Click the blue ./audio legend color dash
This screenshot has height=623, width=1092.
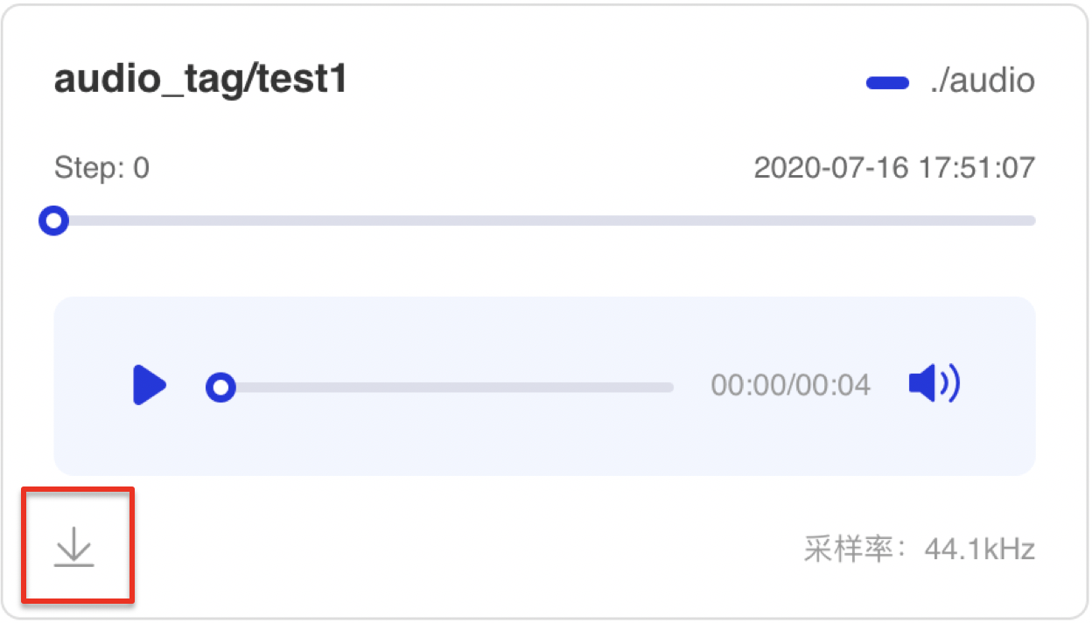point(887,83)
